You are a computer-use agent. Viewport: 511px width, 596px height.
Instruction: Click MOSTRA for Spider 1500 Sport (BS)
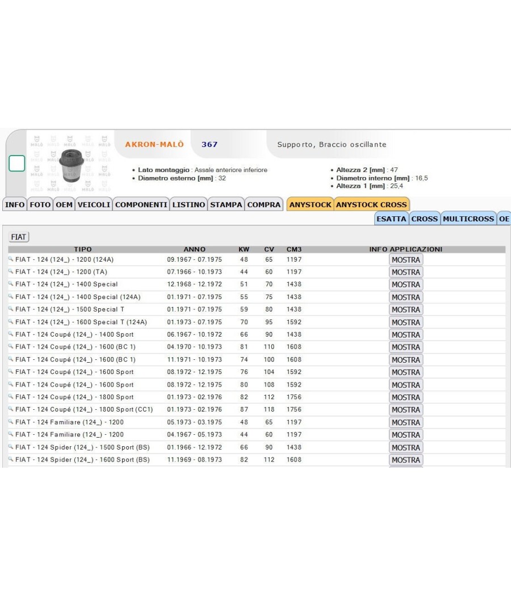click(406, 448)
